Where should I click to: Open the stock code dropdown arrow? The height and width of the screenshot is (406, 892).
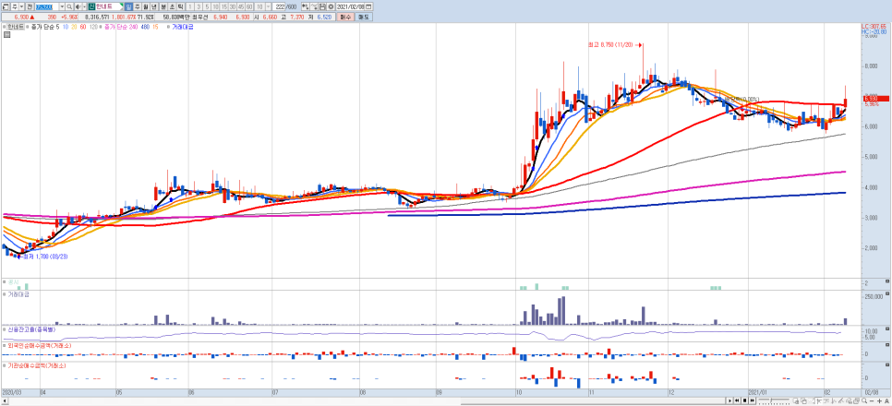[62, 6]
